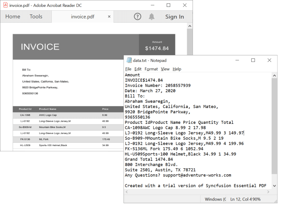
Task: Click price 175.49 in PDF table
Action: point(106,139)
